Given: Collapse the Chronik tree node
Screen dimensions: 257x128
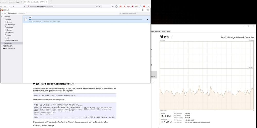Looking at the screenshot, I should tap(2, 17).
